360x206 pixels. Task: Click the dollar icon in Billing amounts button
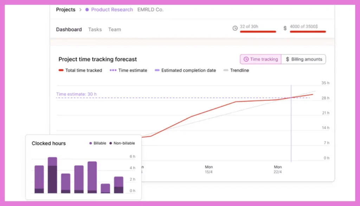pos(288,59)
